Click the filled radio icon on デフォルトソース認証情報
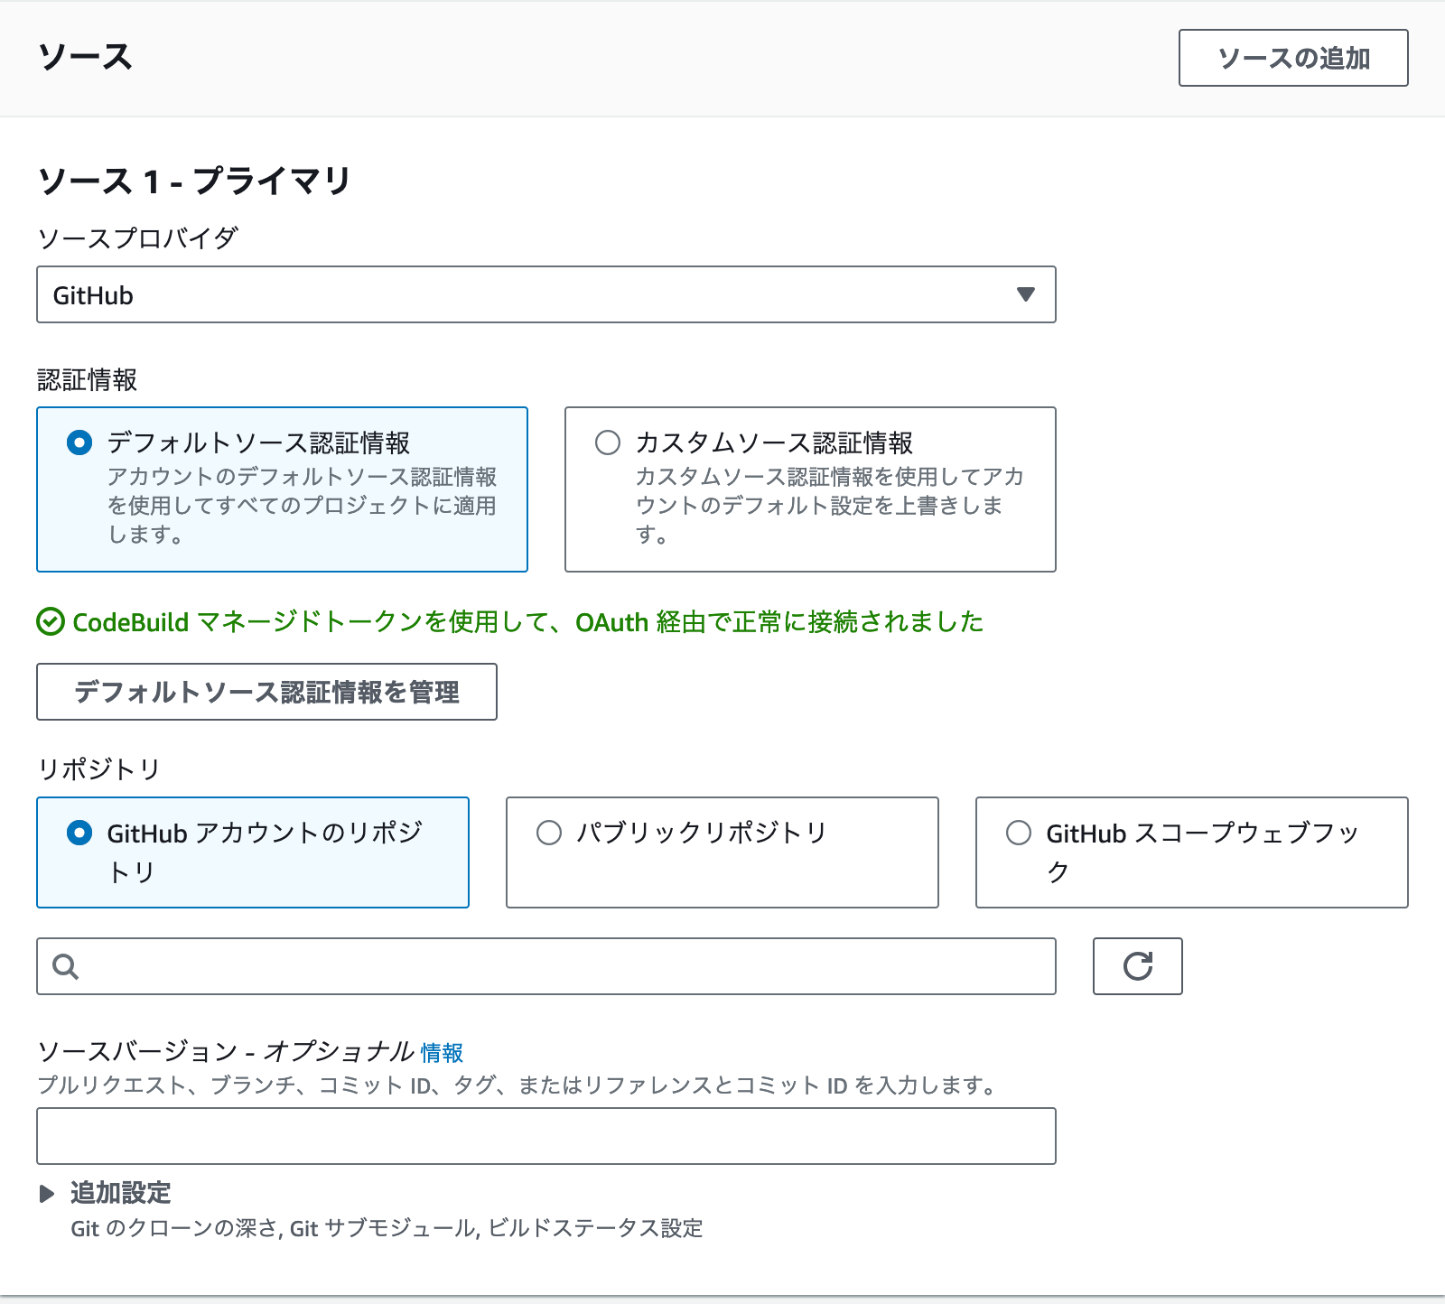The width and height of the screenshot is (1445, 1304). coord(79,442)
